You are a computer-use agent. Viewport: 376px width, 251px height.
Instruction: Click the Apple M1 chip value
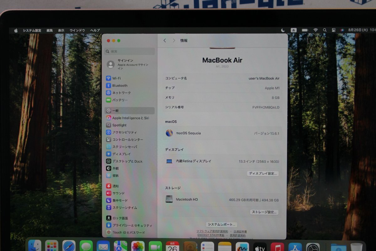[272, 88]
